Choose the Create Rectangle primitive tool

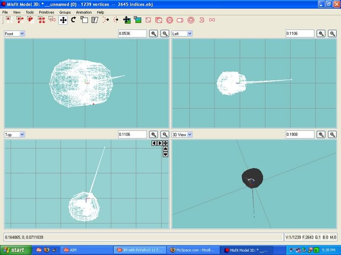[x=148, y=20]
